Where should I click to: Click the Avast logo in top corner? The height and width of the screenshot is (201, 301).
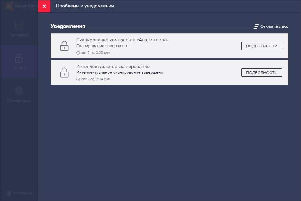click(x=9, y=6)
